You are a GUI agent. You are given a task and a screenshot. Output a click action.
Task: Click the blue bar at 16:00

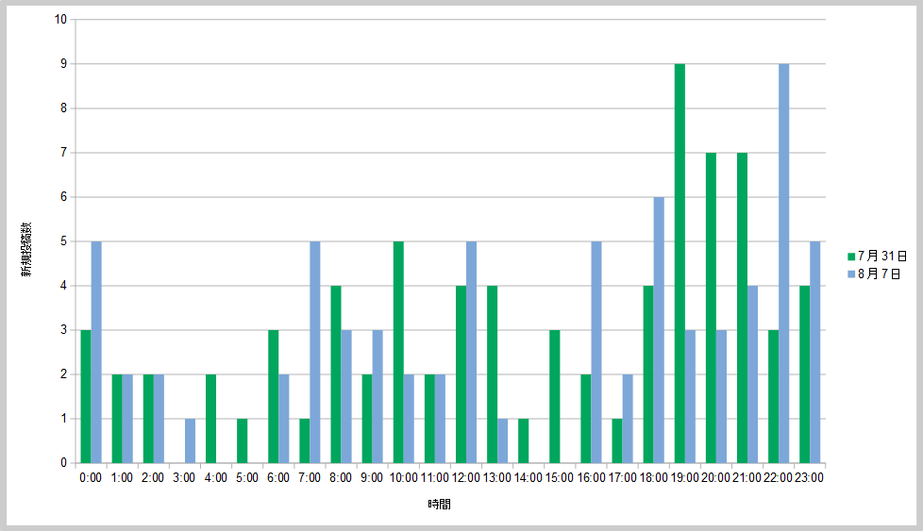596,352
